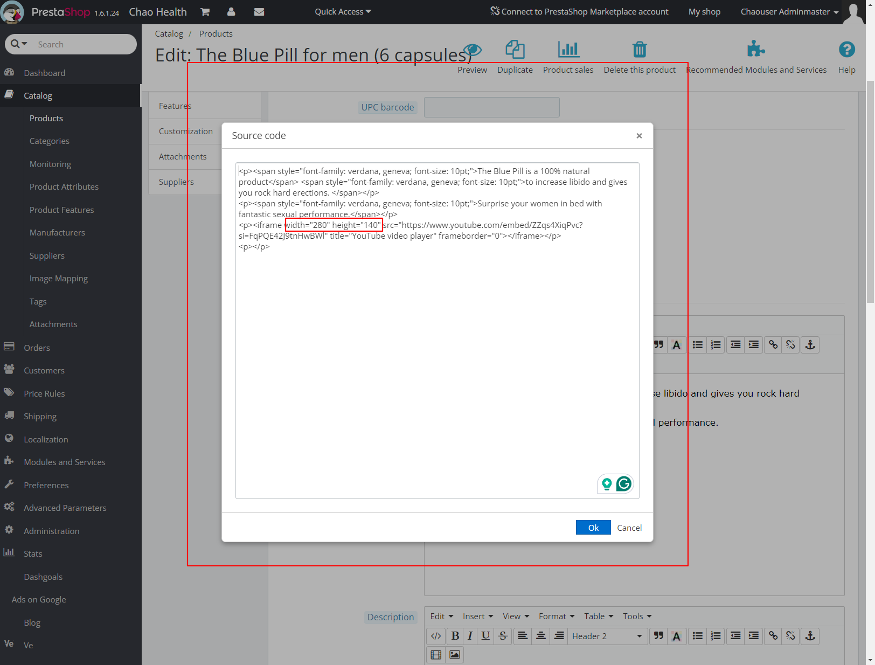Select Product Attributes in sidebar
875x665 pixels.
64,187
